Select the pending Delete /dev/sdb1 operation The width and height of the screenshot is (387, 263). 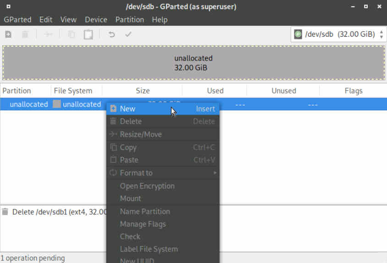click(x=60, y=212)
